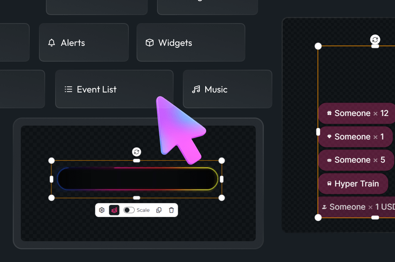This screenshot has width=395, height=262.
Task: Open the Widgets button
Action: pyautogui.click(x=191, y=42)
